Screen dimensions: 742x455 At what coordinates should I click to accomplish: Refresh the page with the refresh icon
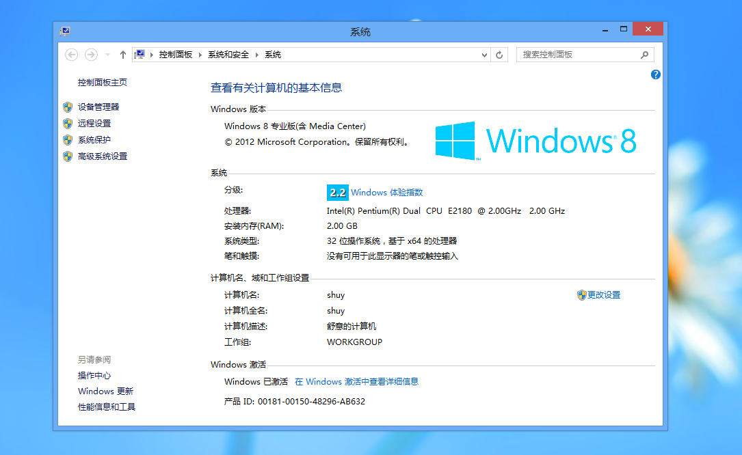(499, 55)
